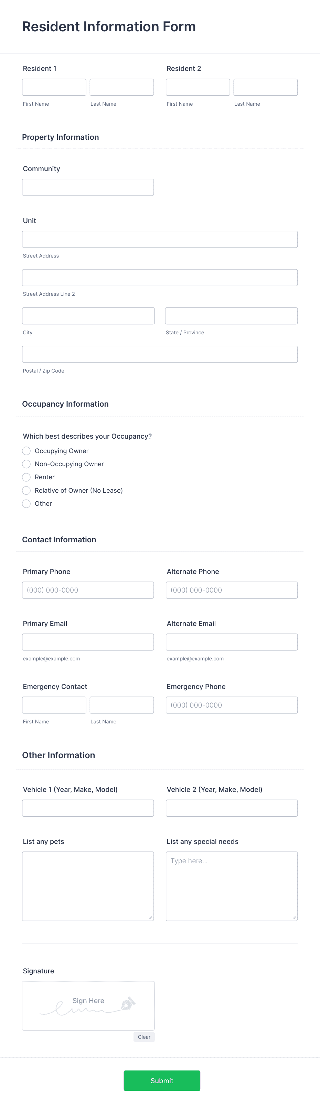Focus the Primary Phone input
The image size is (320, 1108).
[88, 590]
